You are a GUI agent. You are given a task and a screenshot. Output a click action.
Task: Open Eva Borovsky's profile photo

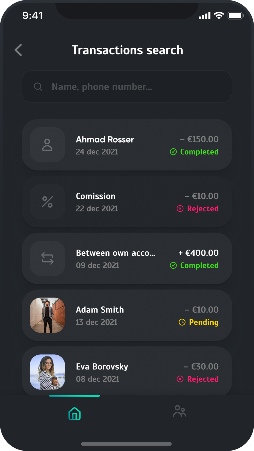(47, 372)
